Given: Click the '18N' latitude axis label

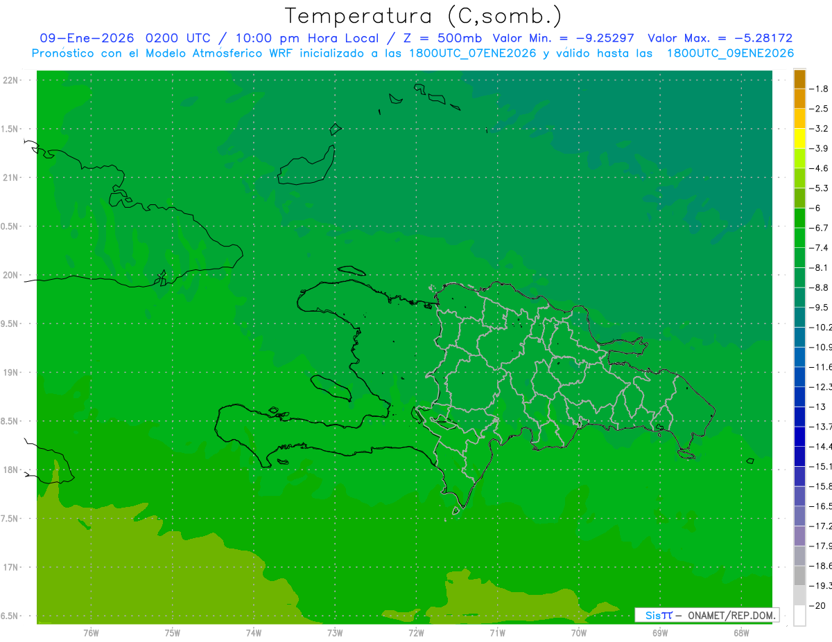Looking at the screenshot, I should coord(10,470).
